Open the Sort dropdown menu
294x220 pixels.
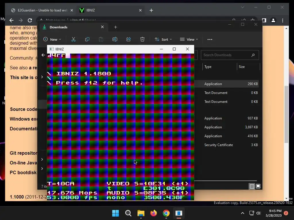pyautogui.click(x=163, y=39)
